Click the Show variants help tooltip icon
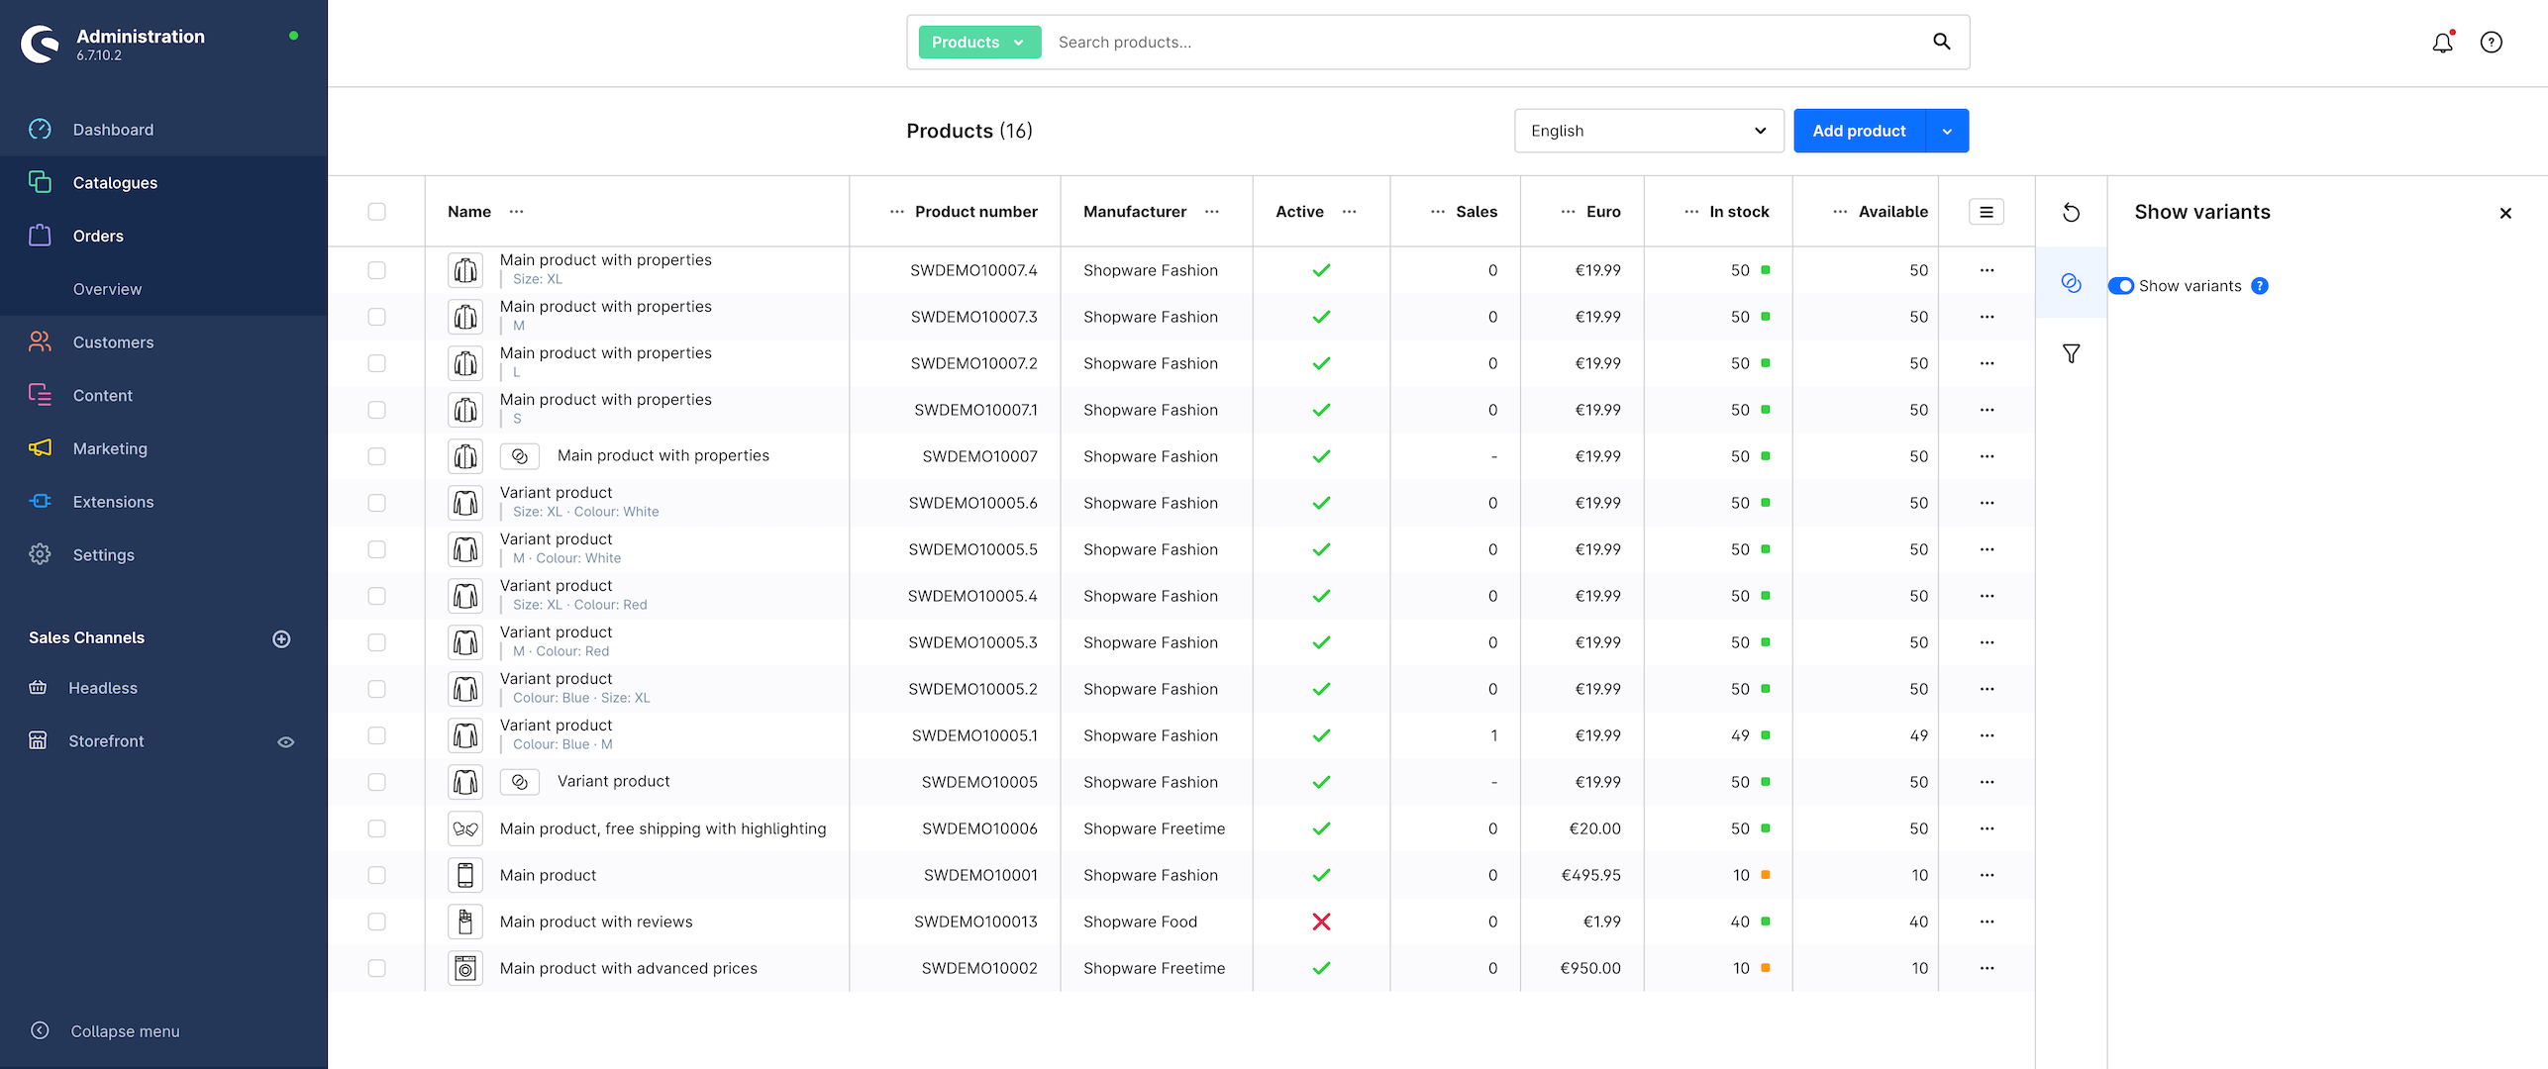 coord(2259,286)
